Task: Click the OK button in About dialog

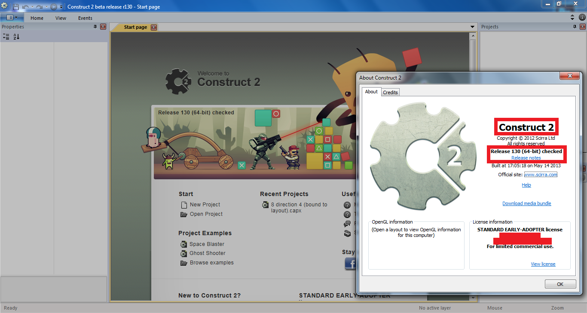Action: (x=560, y=284)
